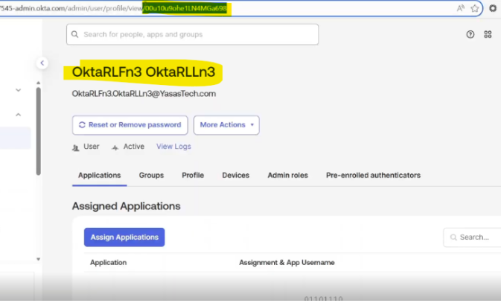This screenshot has width=501, height=303.
Task: Click the User person icon
Action: [x=76, y=147]
